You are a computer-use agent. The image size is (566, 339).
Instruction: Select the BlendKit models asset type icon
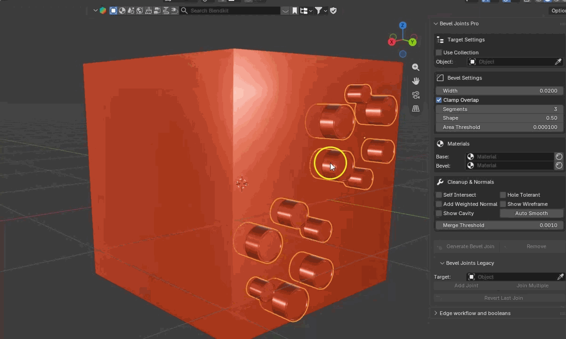[113, 10]
